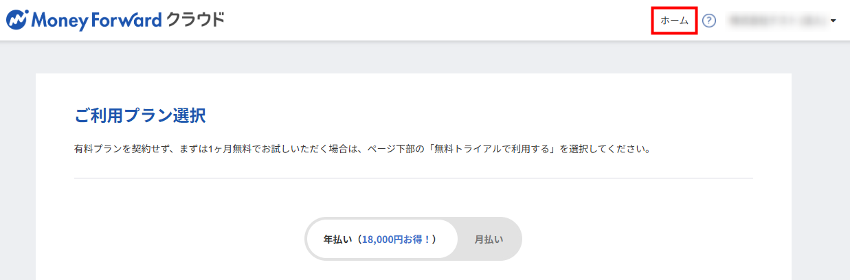850x280 pixels.
Task: Click the ご利用プラン選択 heading
Action: (x=140, y=115)
